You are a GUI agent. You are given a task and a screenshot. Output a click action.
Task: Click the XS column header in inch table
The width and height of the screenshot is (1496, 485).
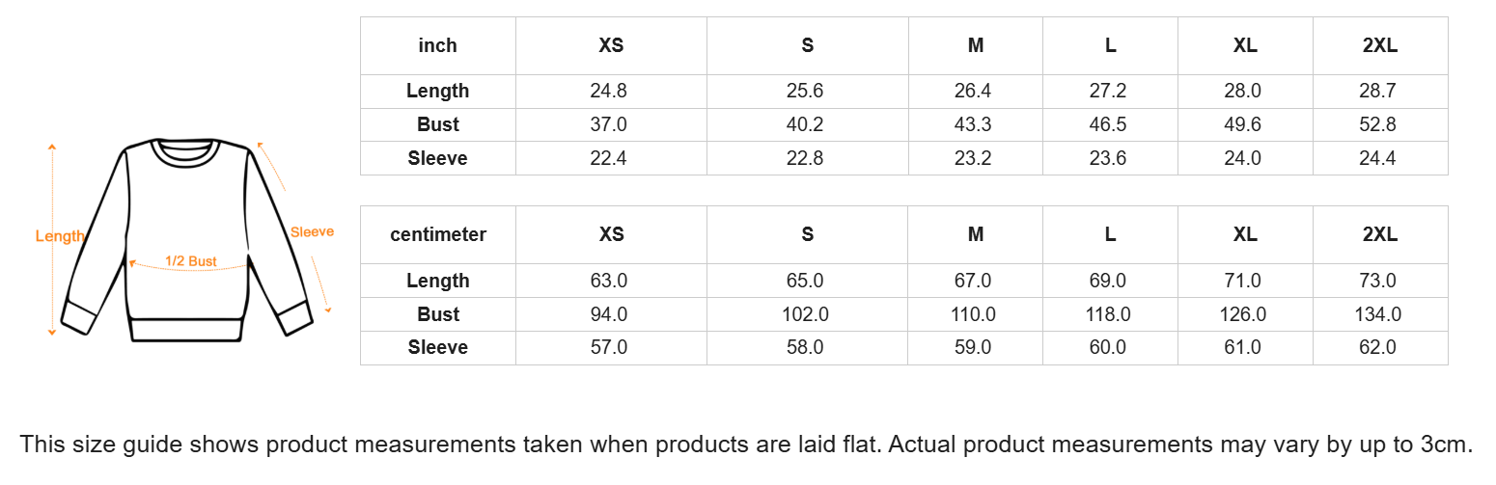(611, 45)
